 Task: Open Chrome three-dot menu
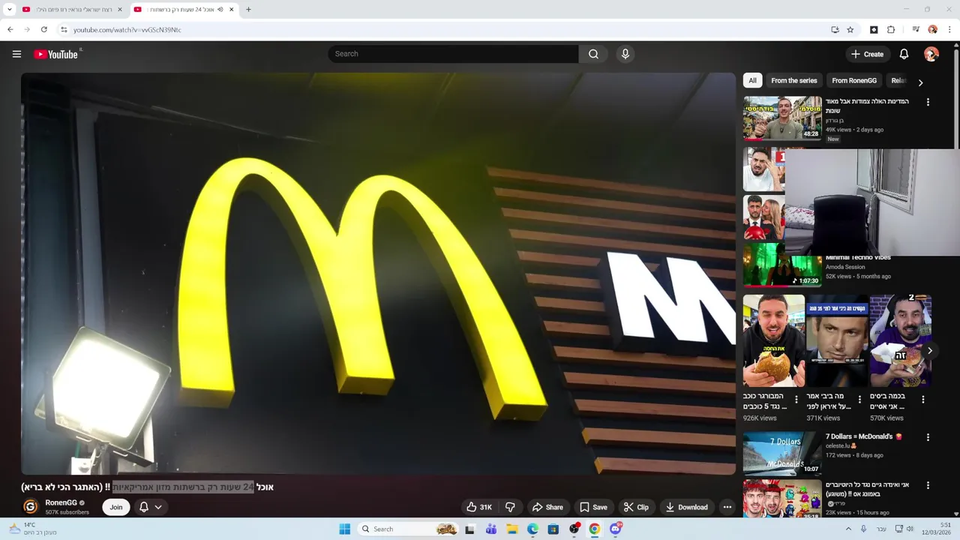pyautogui.click(x=949, y=30)
